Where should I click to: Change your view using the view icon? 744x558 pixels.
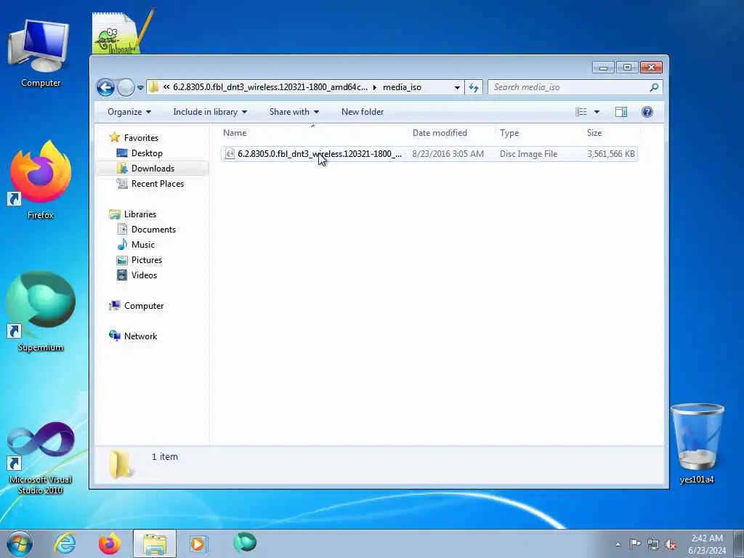[x=581, y=112]
